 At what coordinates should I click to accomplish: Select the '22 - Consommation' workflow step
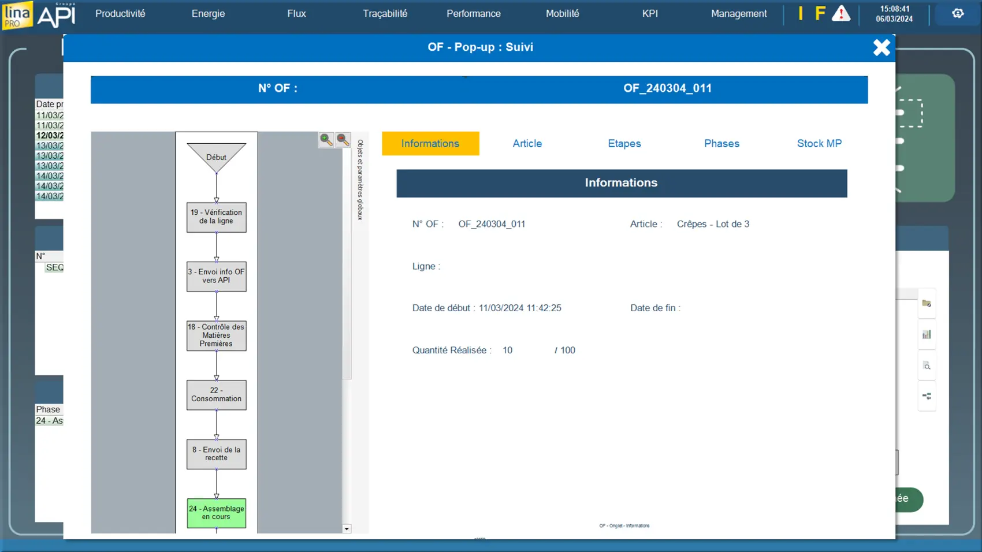tap(217, 395)
